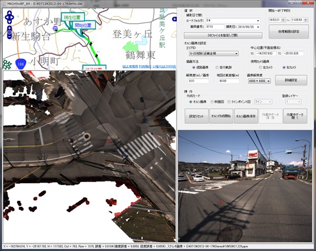Click the center position Y coordinate field
Viewport: 316px width, 251px height.
293,54
